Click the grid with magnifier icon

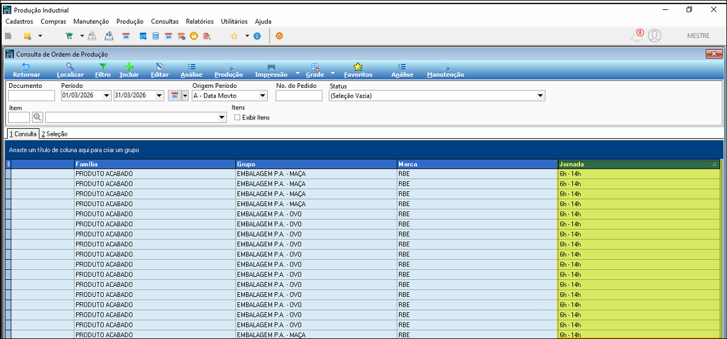click(x=207, y=36)
